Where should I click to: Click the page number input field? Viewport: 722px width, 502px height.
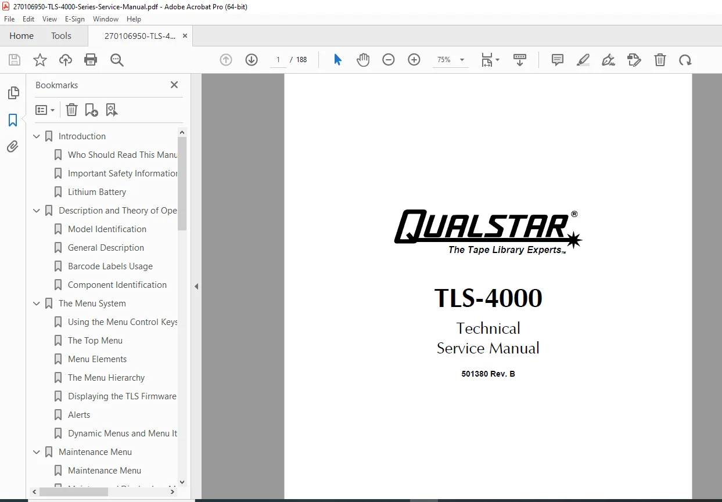coord(278,60)
